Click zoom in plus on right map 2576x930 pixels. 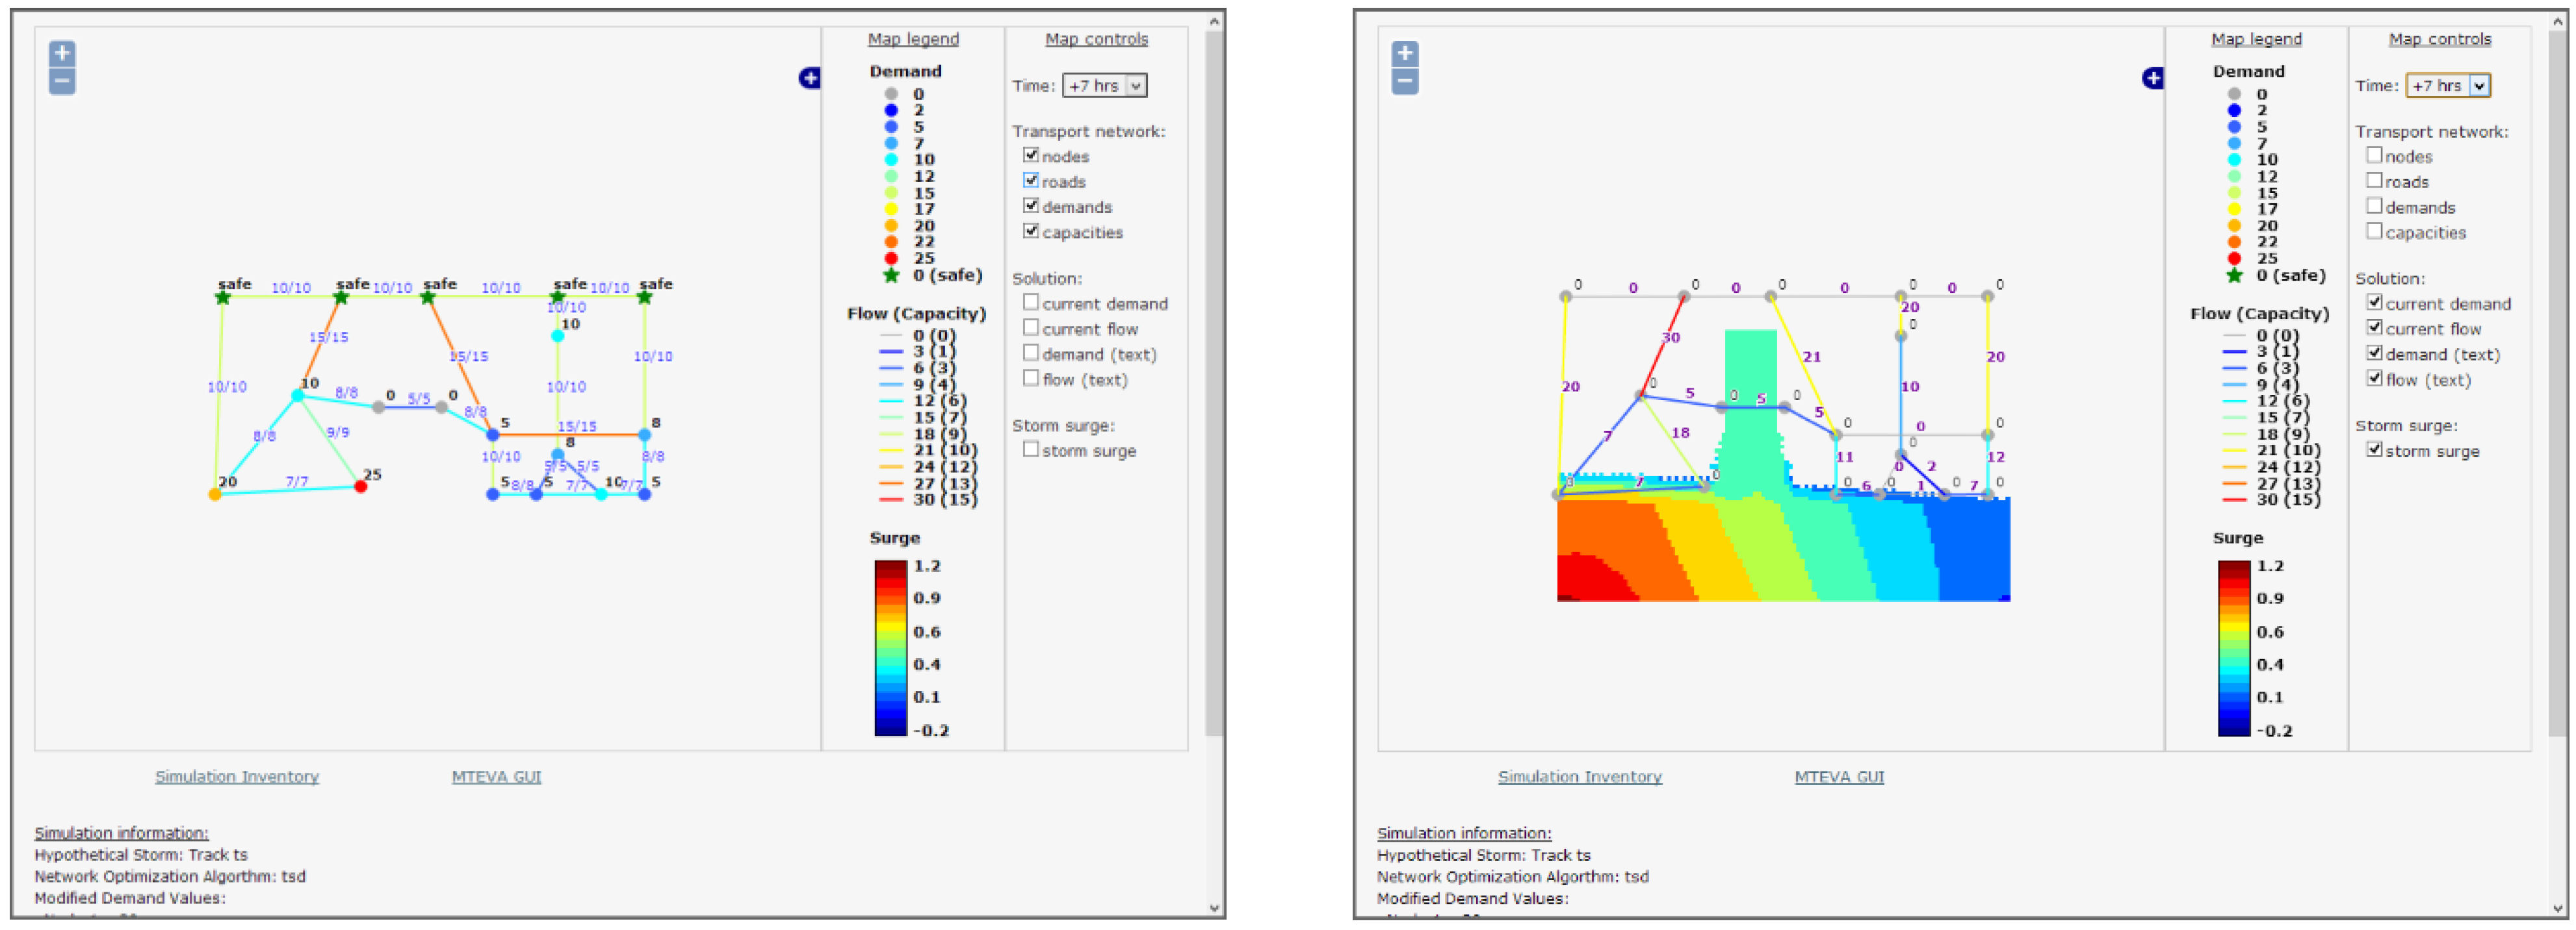tap(1405, 54)
